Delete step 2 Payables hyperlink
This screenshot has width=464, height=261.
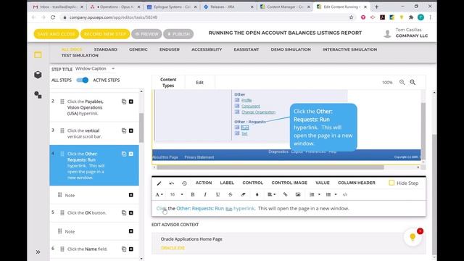point(131,101)
